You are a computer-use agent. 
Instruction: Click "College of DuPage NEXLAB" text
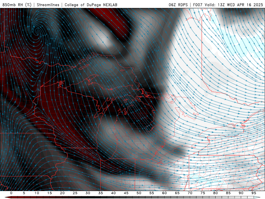click(x=91, y=5)
